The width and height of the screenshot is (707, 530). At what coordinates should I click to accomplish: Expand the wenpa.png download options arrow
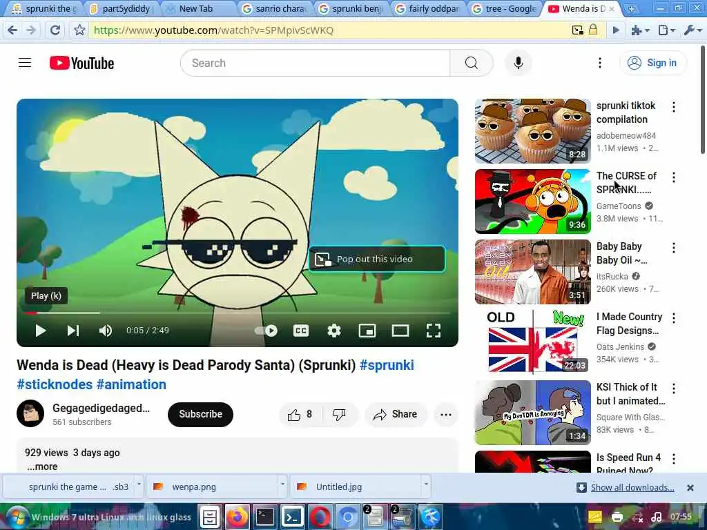point(282,484)
